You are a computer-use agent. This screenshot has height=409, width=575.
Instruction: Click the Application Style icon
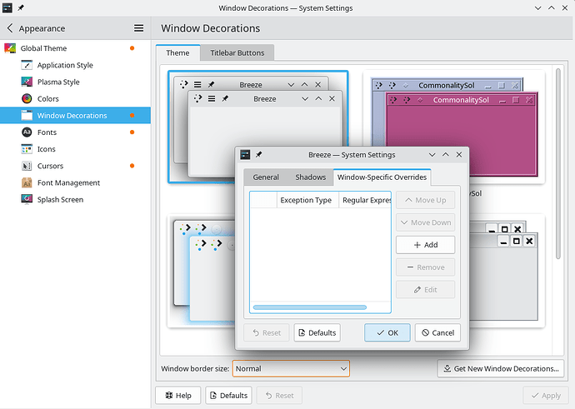(27, 65)
